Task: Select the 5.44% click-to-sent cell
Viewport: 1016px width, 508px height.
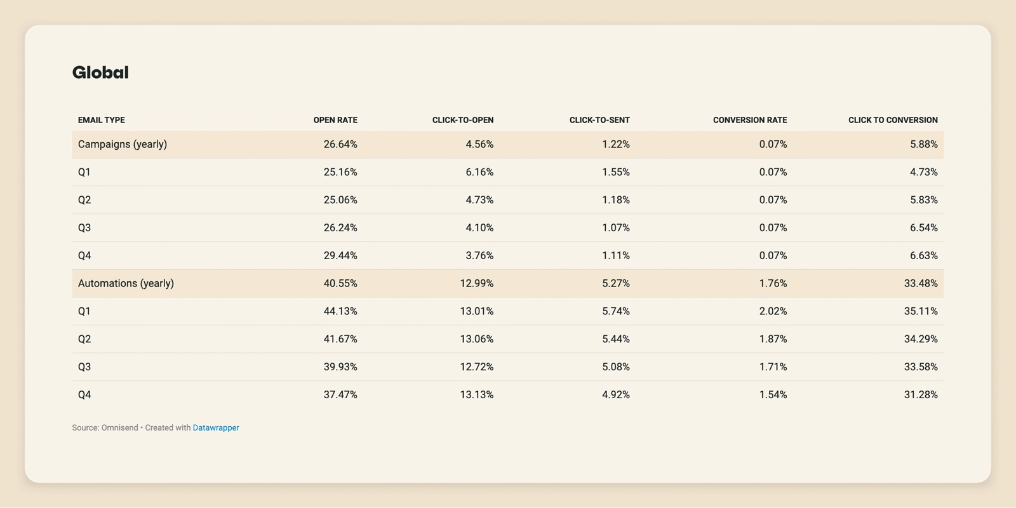Action: [x=616, y=339]
